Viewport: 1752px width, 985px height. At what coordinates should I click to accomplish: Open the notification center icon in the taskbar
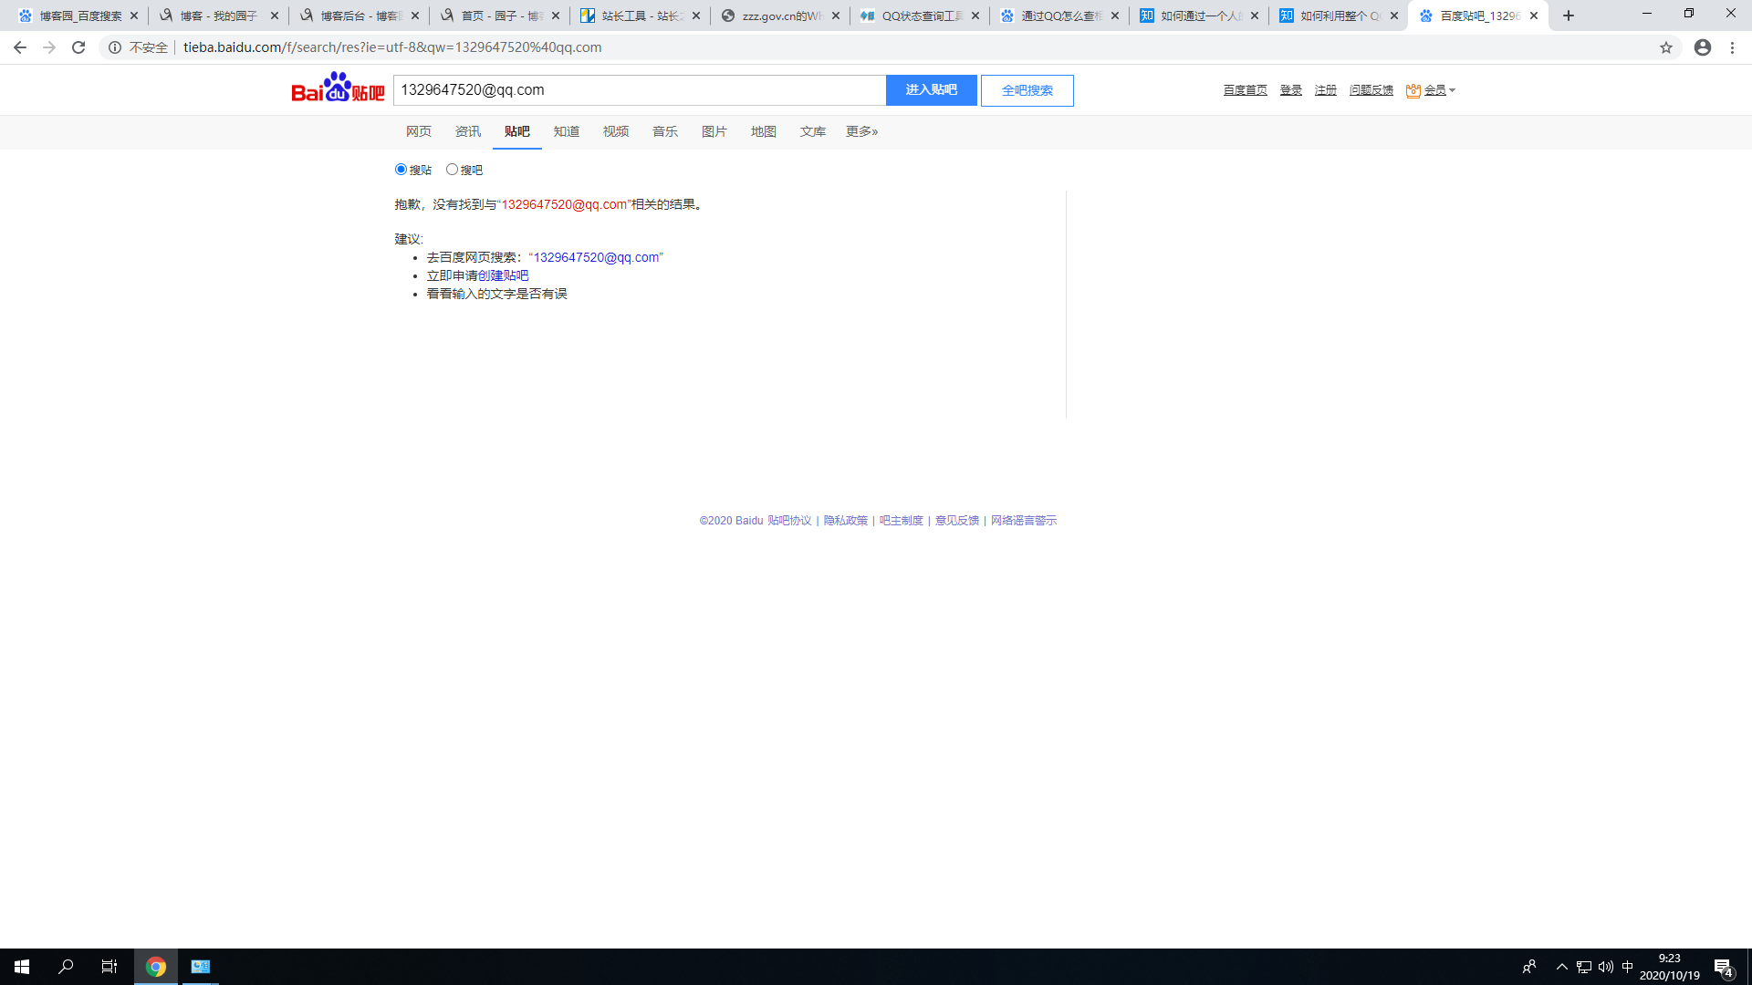pos(1723,967)
